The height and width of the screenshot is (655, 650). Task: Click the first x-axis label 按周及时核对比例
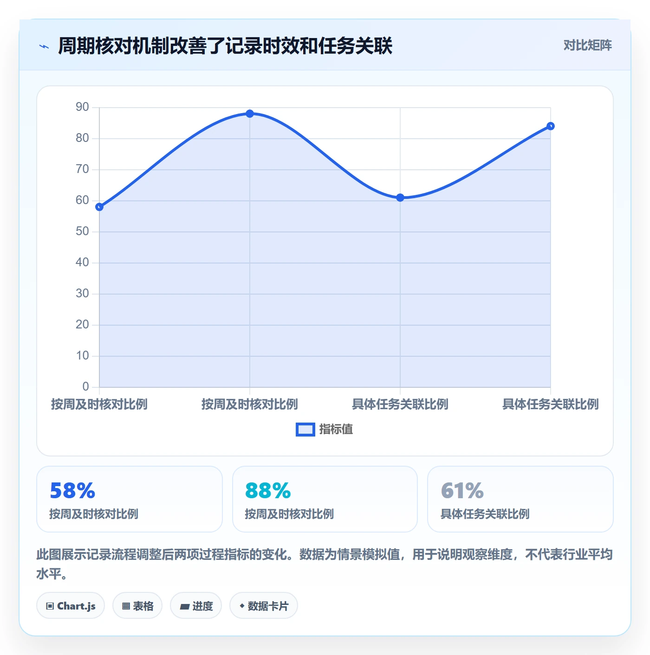99,404
